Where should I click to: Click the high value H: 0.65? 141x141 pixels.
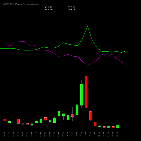point(71,7)
